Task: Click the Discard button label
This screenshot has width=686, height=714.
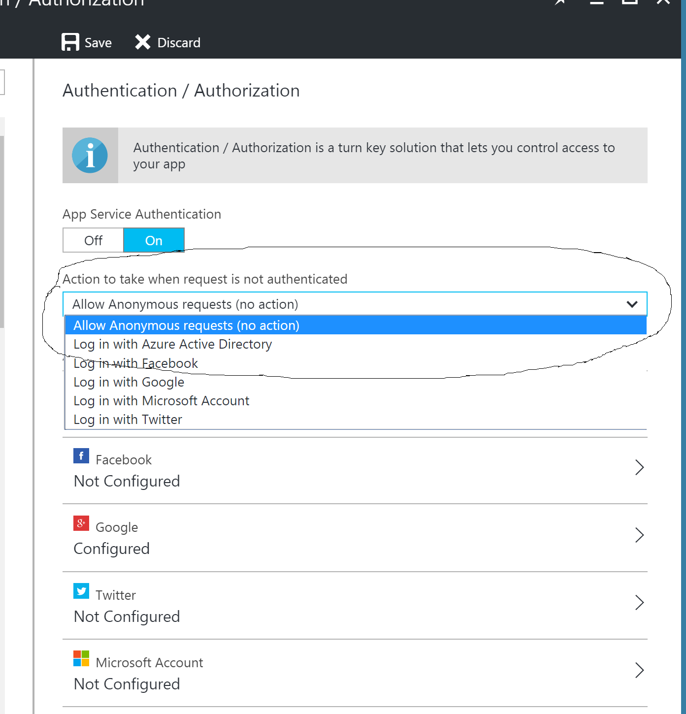Action: click(179, 43)
